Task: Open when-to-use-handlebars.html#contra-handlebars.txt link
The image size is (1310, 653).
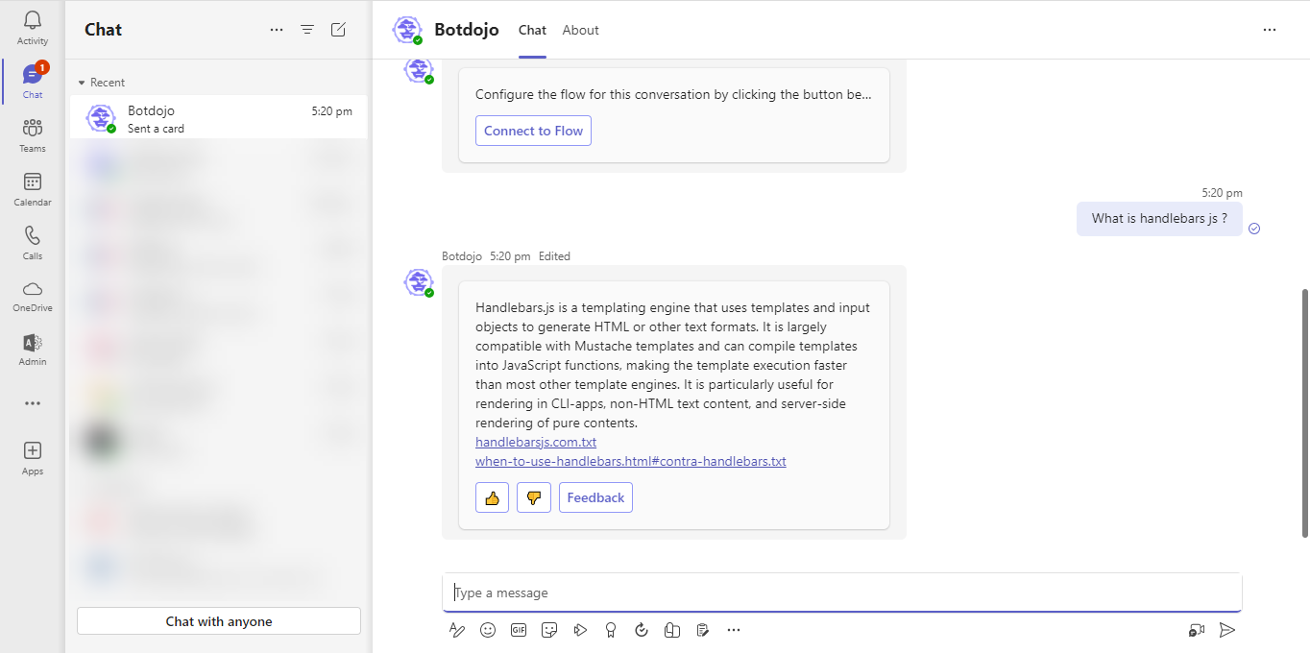Action: click(631, 461)
